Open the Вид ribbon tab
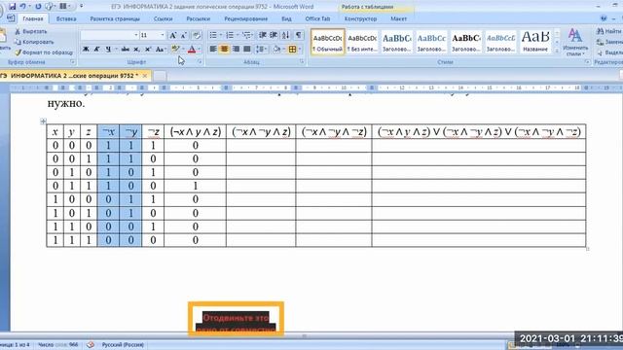The height and width of the screenshot is (350, 623). pos(286,18)
